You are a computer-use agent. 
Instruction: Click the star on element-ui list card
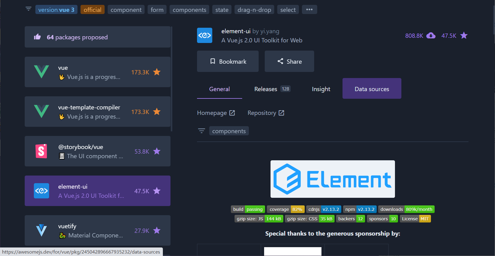(x=157, y=191)
